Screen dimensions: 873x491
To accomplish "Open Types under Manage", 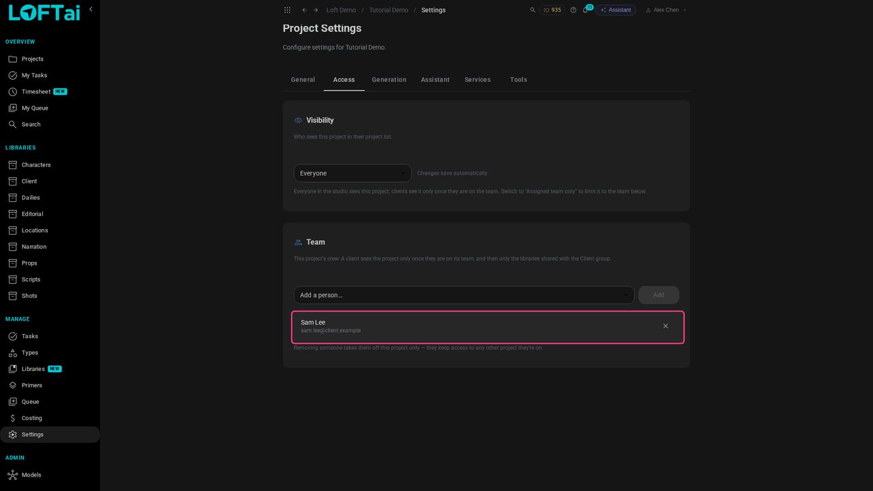I will pos(50,353).
